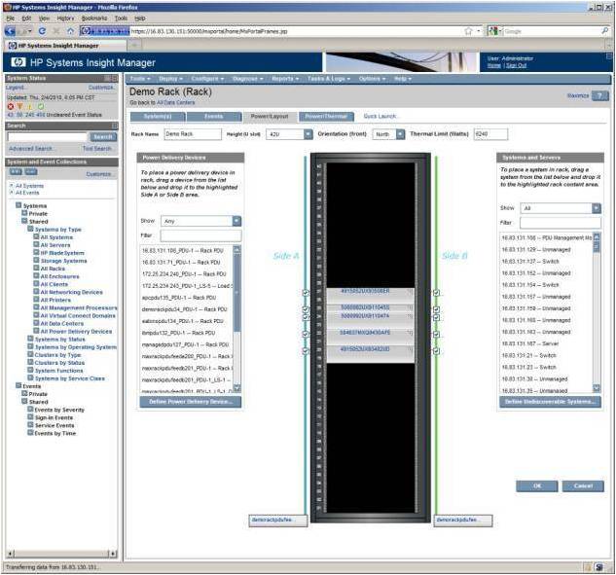Click the OK button
Image resolution: width=616 pixels, height=575 pixels.
(x=536, y=486)
